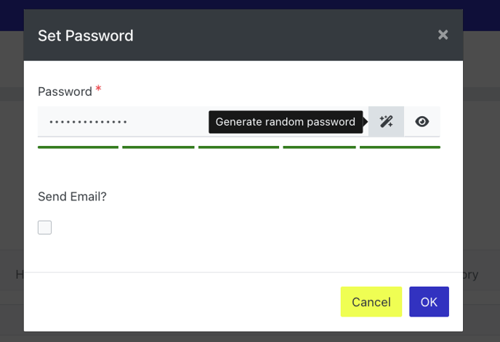
Task: Click the rightmost green strength bar segment
Action: (400, 147)
